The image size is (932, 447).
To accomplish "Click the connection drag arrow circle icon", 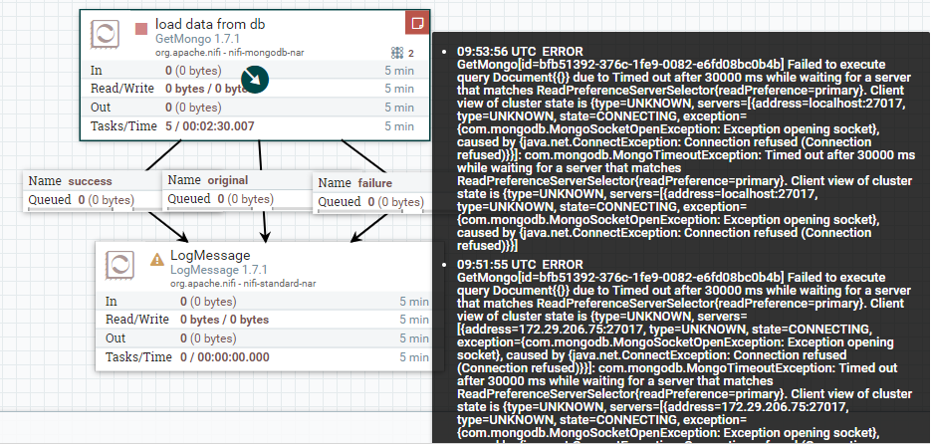I will click(255, 79).
